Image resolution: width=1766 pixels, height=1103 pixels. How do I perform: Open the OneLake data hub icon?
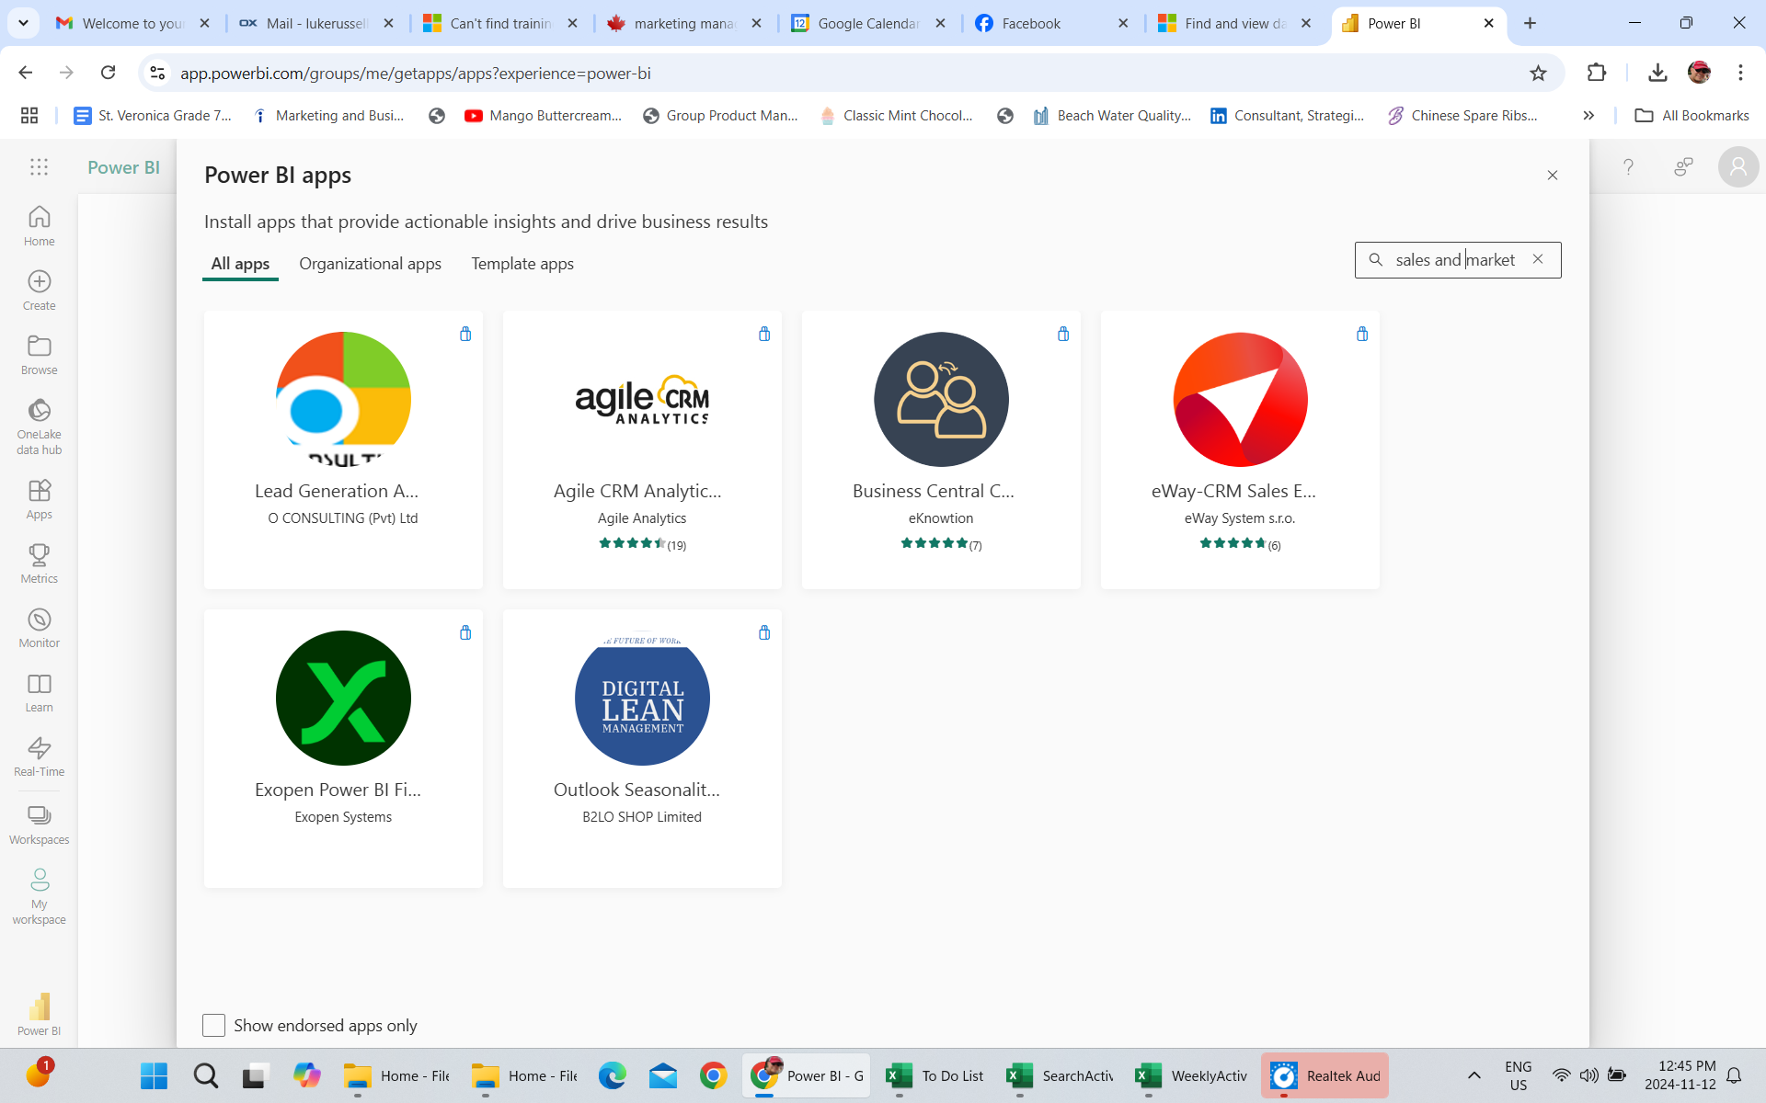coord(39,410)
